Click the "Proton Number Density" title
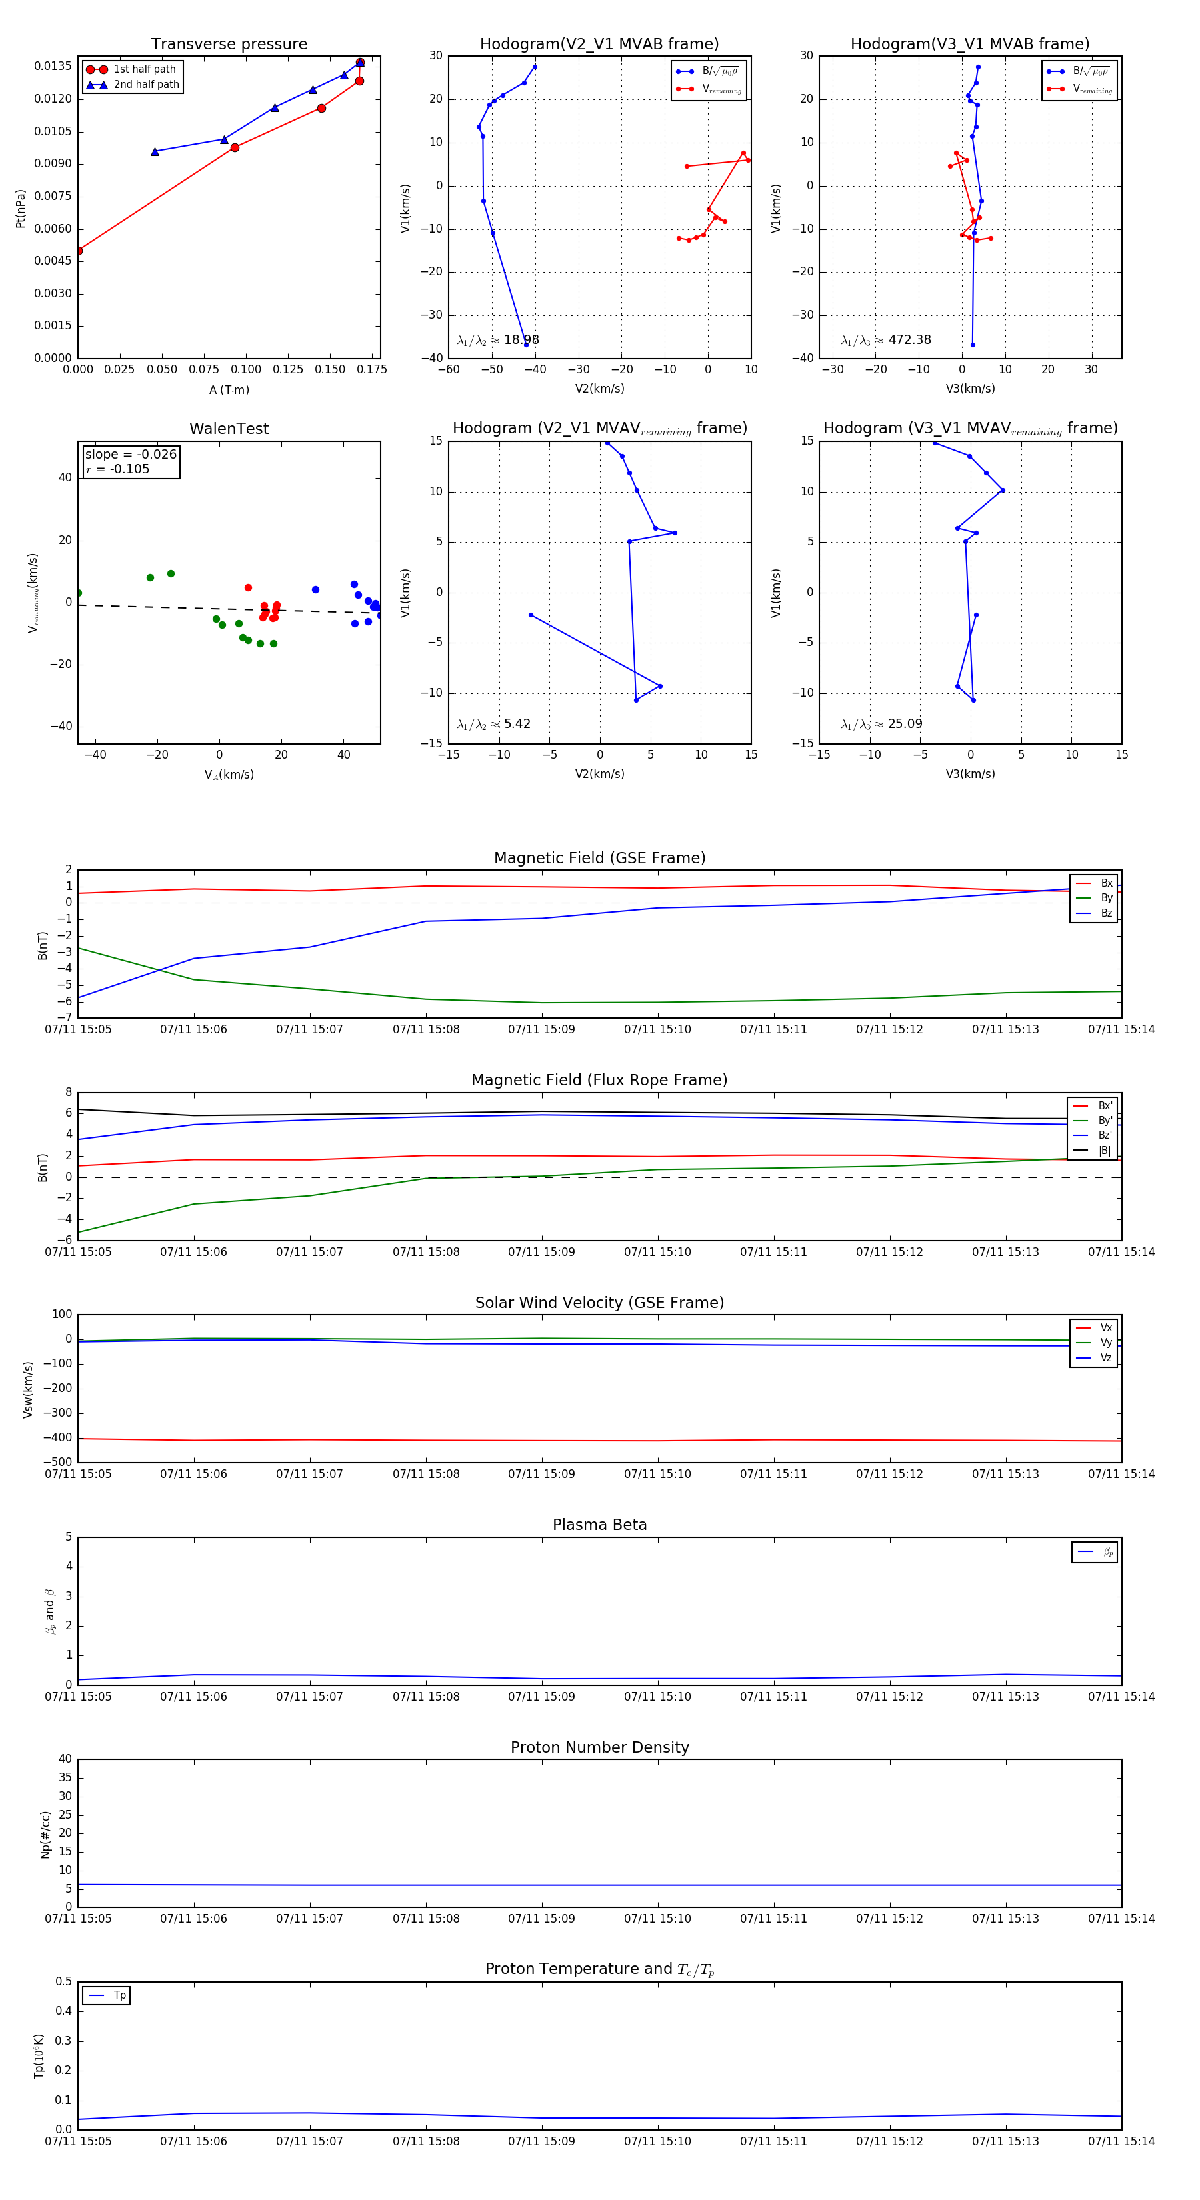Screen dimensions: 1200x2200 point(599,1747)
